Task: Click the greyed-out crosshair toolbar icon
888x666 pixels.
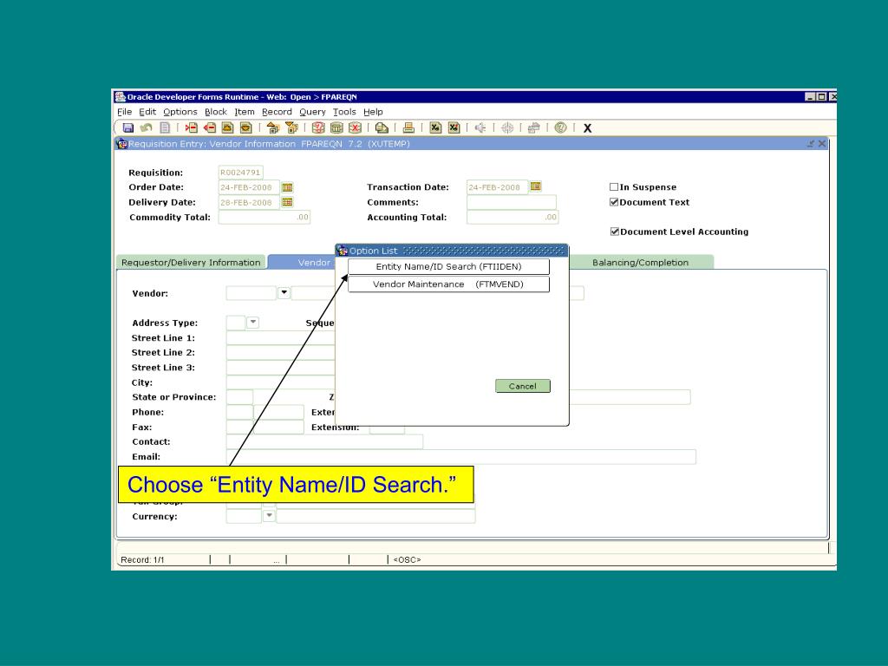Action: (x=507, y=128)
